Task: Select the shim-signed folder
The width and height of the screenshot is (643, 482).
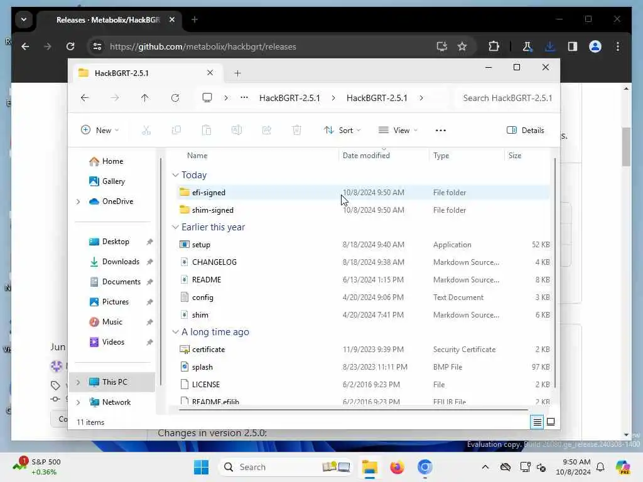Action: (363, 210)
